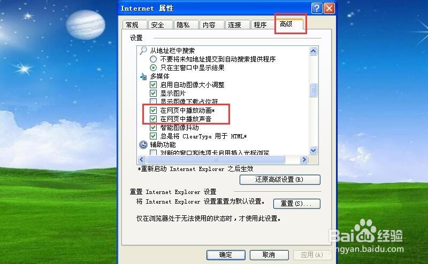Open the 隐私 tab
The height and width of the screenshot is (264, 428).
point(186,25)
